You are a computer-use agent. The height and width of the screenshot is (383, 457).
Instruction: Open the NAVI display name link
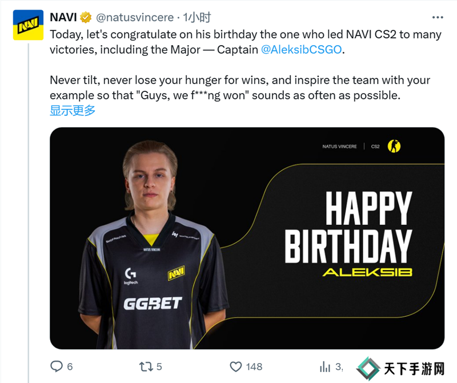click(63, 17)
